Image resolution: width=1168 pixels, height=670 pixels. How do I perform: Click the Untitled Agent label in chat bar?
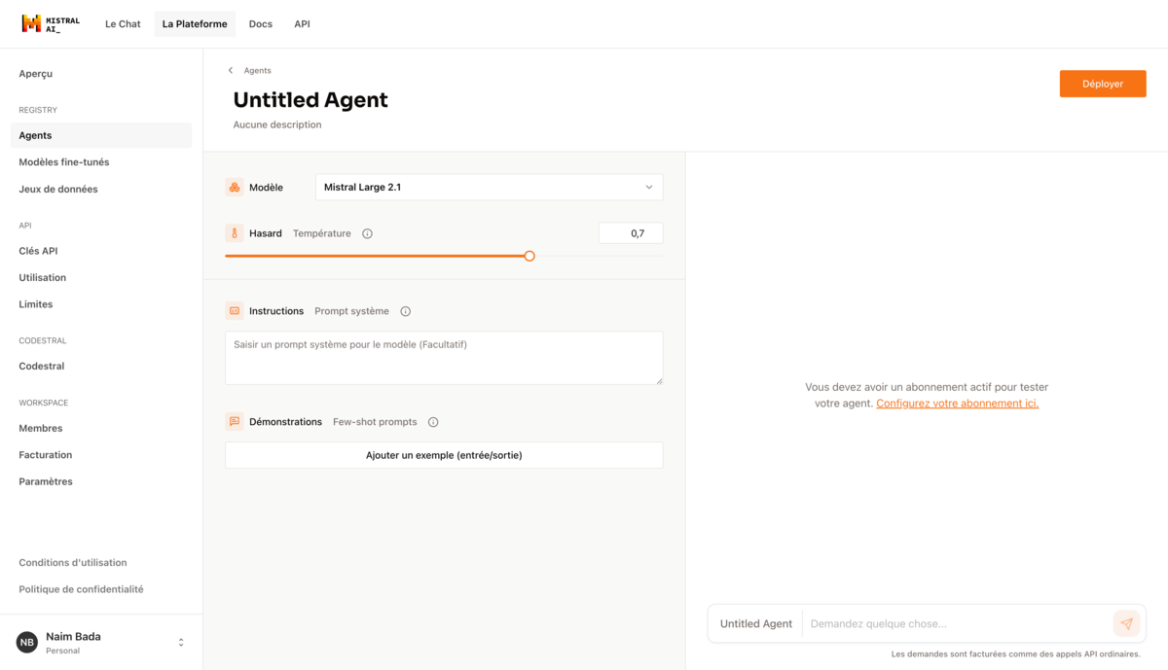click(756, 623)
